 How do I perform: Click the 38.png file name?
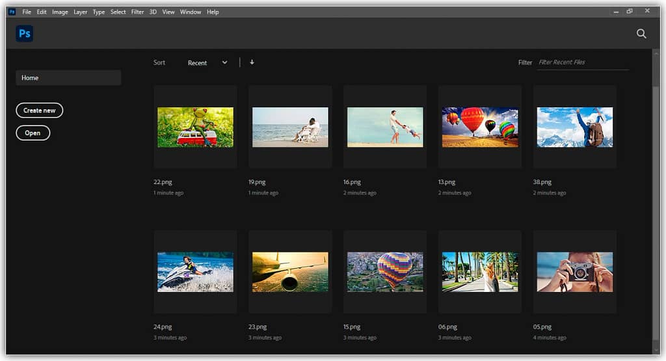point(542,181)
